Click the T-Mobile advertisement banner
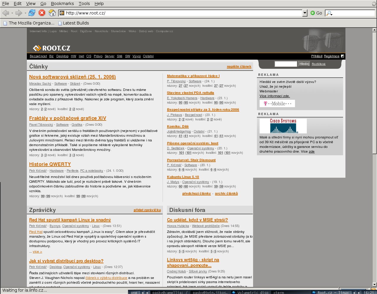 tap(277, 104)
